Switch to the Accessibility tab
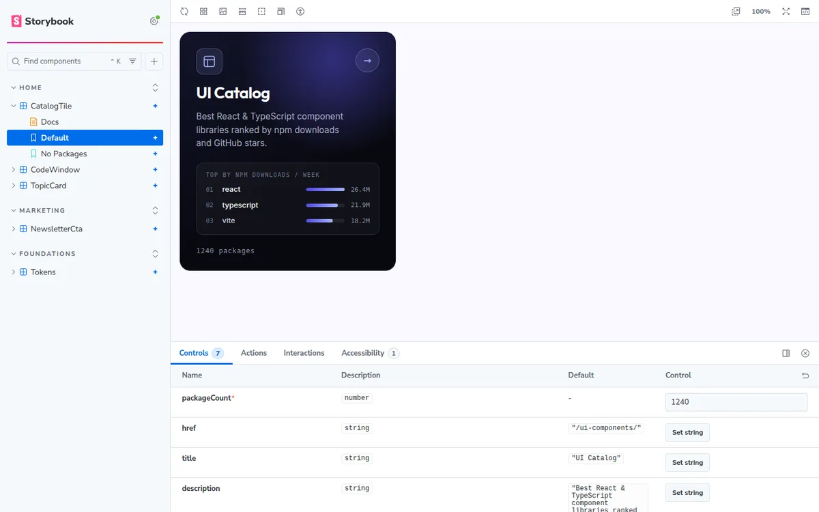819x512 pixels. click(370, 353)
